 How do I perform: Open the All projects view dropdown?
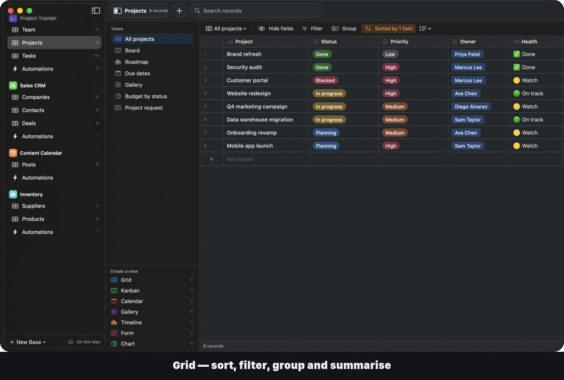[226, 29]
